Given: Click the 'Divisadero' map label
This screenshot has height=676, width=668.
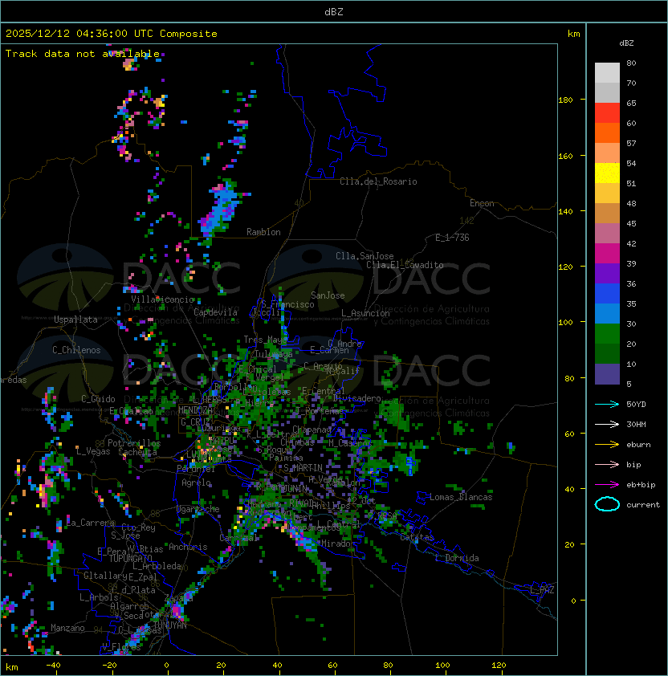Looking at the screenshot, I should pos(356,398).
